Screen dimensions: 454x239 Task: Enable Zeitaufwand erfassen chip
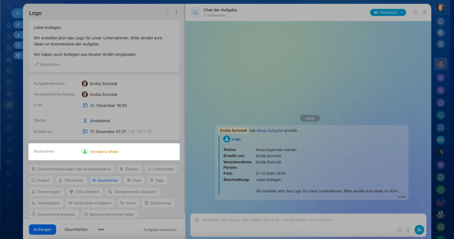click(54, 215)
